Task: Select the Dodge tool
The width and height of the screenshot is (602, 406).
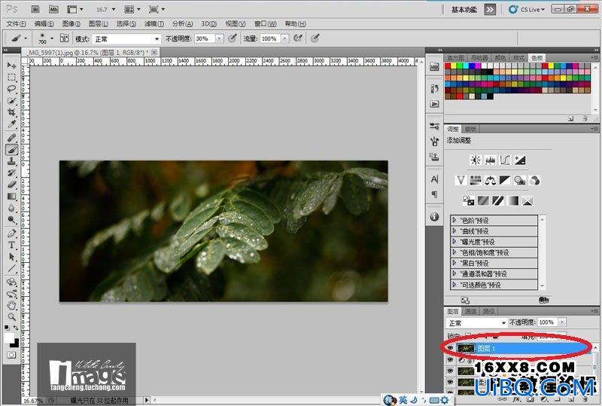Action: click(x=11, y=220)
